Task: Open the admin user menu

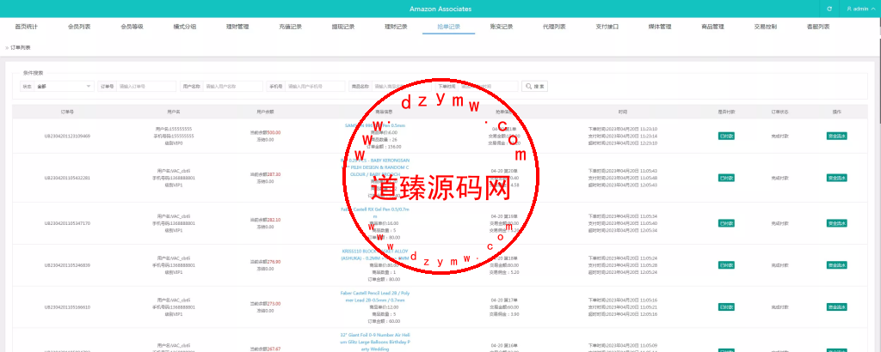Action: pos(859,9)
